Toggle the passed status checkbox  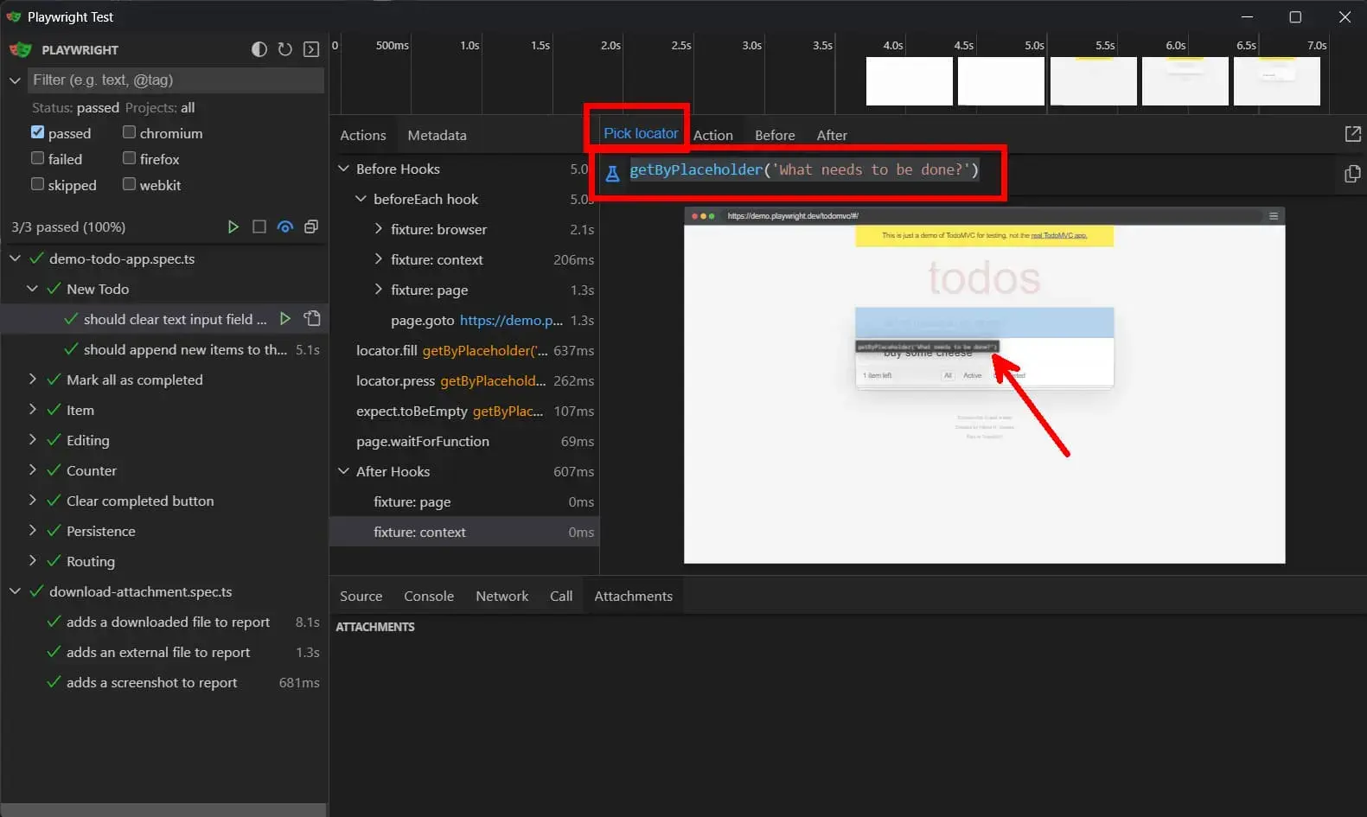point(37,132)
